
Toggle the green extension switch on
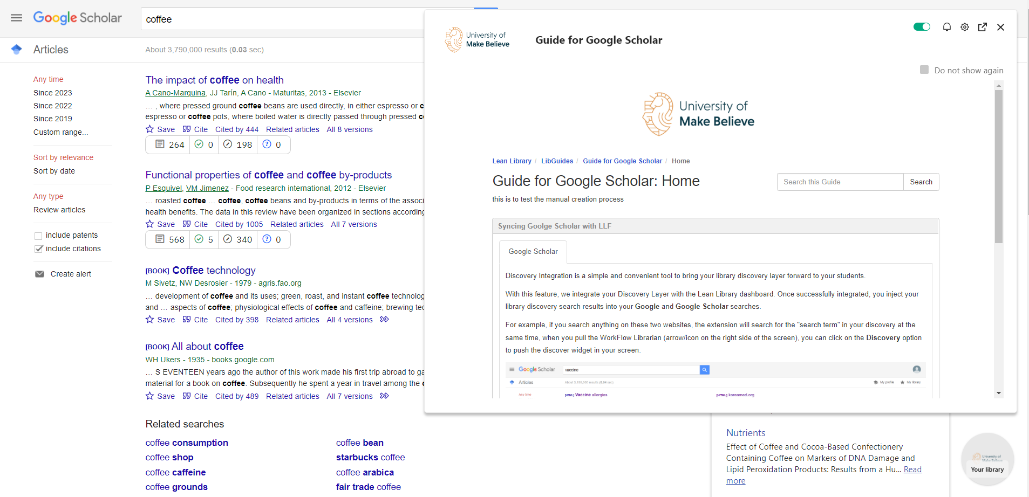click(x=922, y=27)
